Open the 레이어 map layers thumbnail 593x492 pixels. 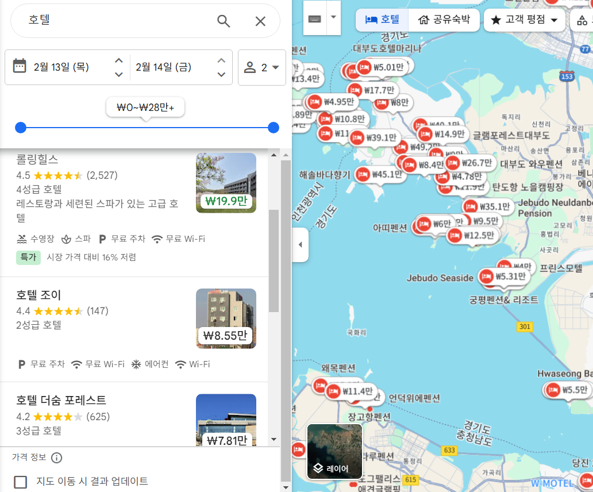[334, 452]
